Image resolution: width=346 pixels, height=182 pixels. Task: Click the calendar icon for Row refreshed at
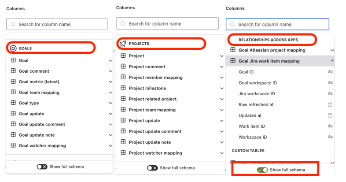click(x=330, y=104)
